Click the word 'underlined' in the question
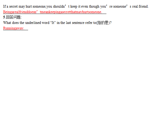Image resolution: width=150 pixels, height=135 pixels. [x=33, y=23]
